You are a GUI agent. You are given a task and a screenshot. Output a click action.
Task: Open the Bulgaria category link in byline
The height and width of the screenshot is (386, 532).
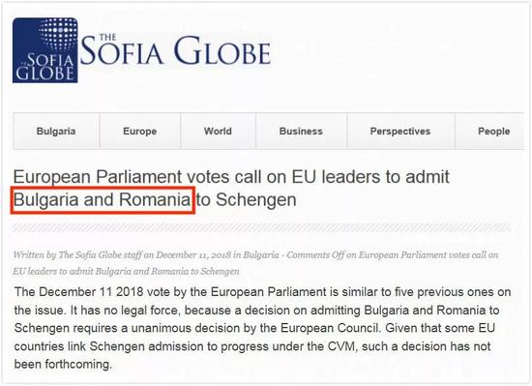[261, 255]
